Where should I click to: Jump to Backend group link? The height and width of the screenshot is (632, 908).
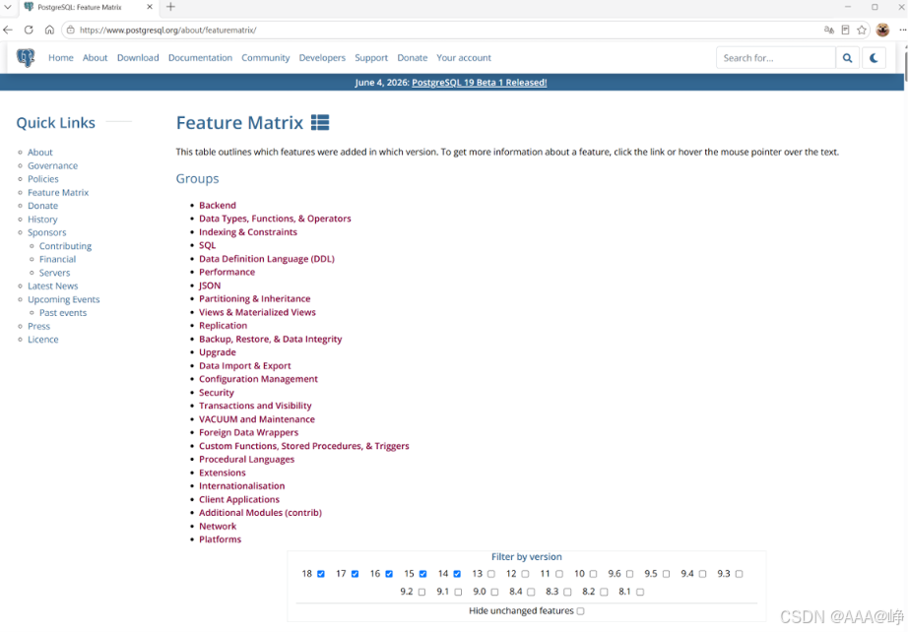click(x=218, y=206)
